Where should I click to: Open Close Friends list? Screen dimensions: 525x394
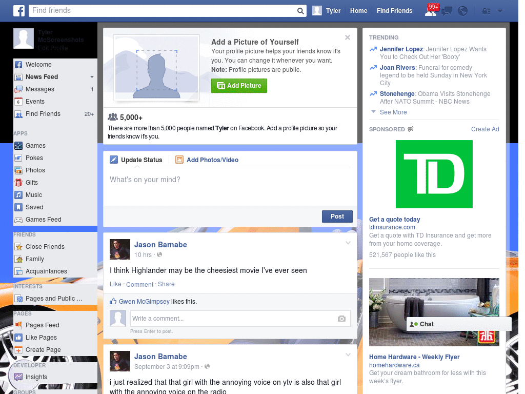[x=55, y=247]
